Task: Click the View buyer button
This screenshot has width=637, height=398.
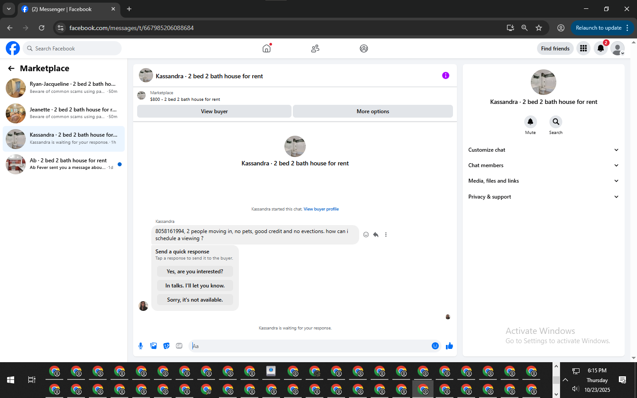Action: pos(214,111)
